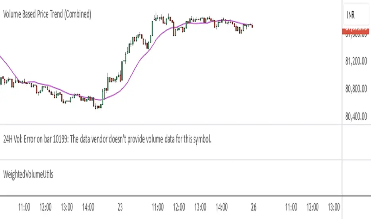This screenshot has height=219, width=371.
Task: Click divider above the WeightedVolumeUtils pane
Action: coord(171,160)
